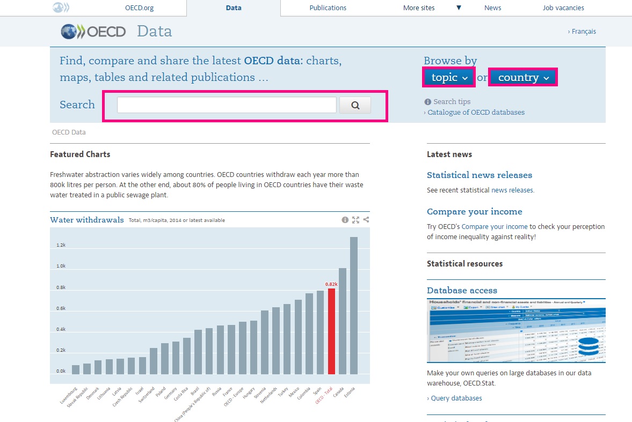Click the Database access screenshot thumbnail

click(x=516, y=331)
